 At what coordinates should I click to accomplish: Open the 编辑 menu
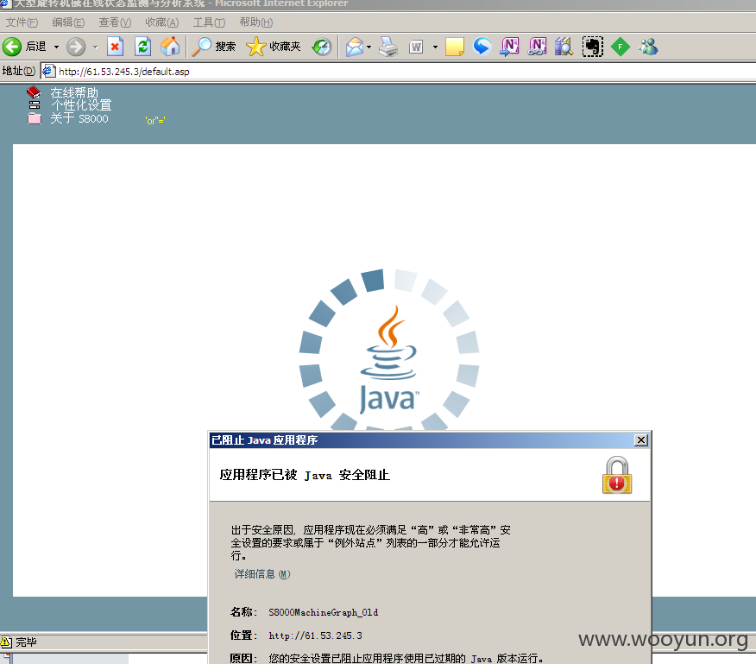click(x=68, y=22)
